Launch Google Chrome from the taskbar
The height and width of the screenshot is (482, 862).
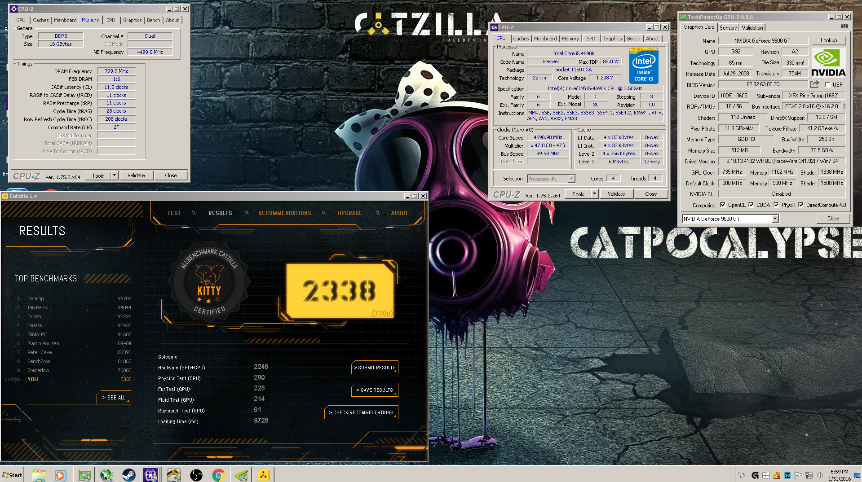point(219,475)
